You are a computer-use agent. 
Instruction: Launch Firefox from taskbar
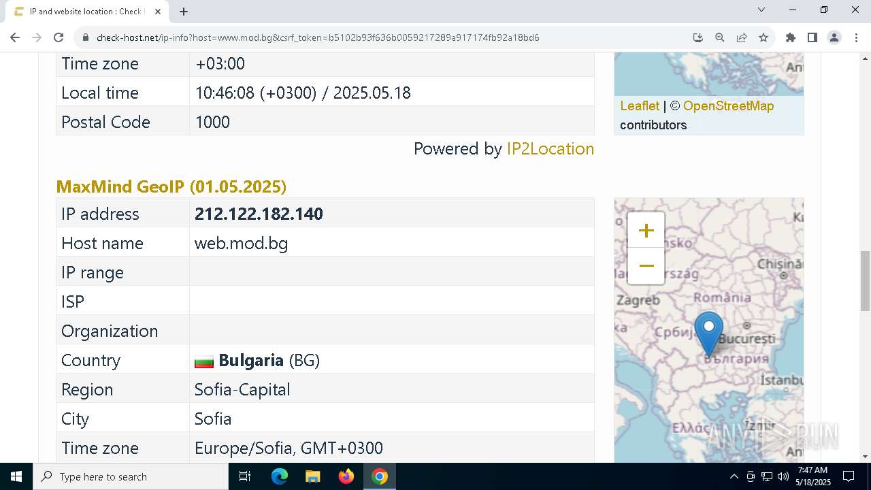[x=346, y=476]
